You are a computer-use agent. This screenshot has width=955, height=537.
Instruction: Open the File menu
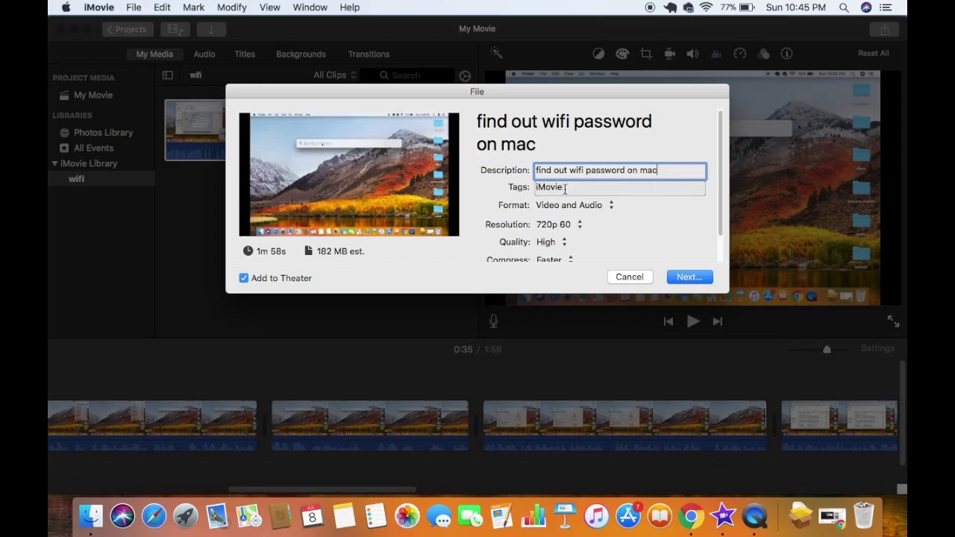(x=134, y=7)
